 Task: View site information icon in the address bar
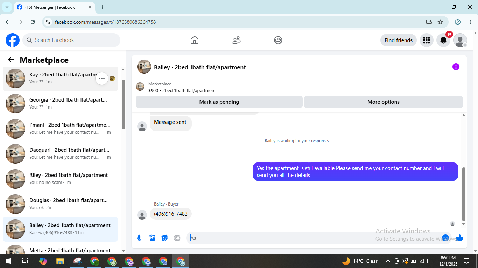48,22
